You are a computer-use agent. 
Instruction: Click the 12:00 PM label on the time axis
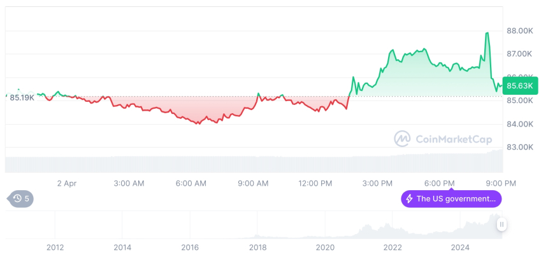[x=315, y=183]
